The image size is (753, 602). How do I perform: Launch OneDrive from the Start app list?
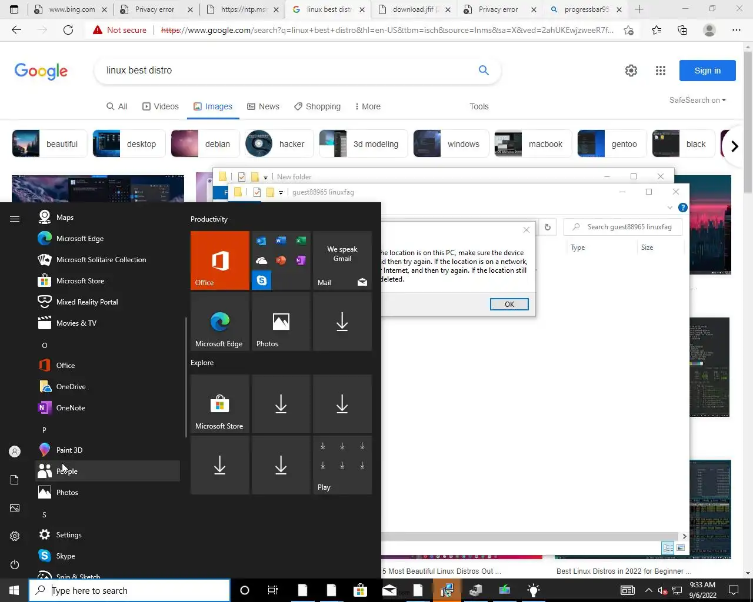coord(108,387)
